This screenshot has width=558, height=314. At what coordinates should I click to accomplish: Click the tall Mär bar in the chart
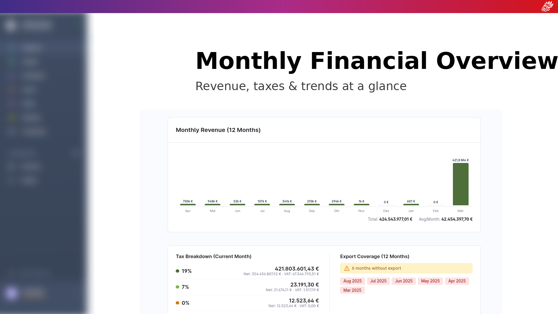(x=460, y=184)
